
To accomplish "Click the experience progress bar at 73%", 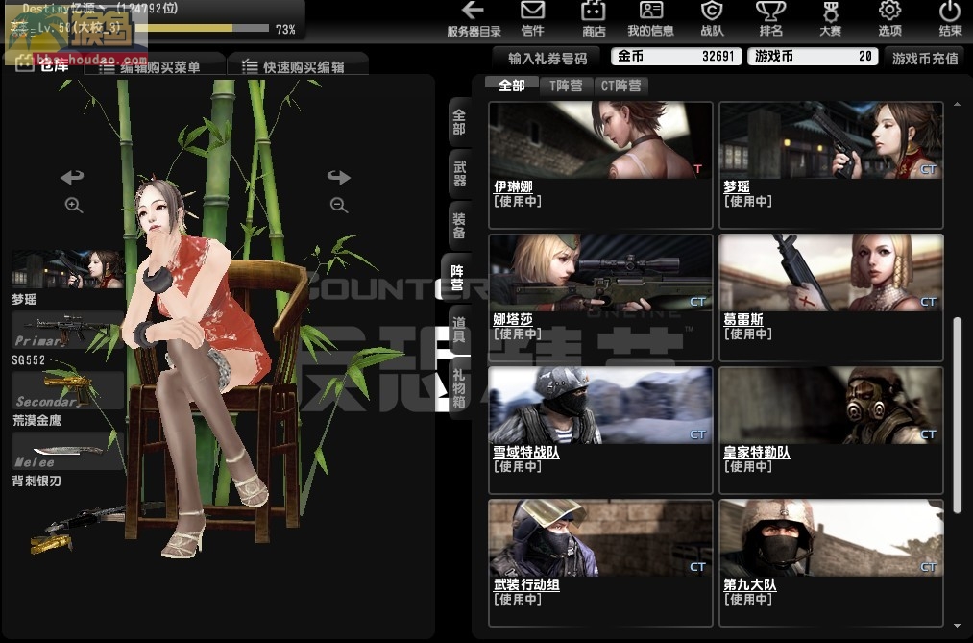I will point(203,29).
